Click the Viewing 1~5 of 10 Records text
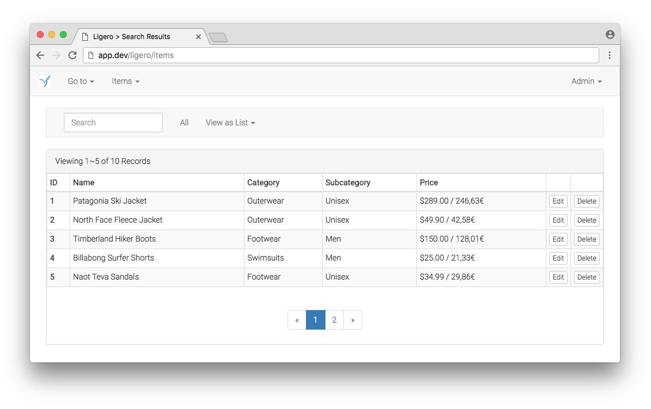The image size is (651, 409). (102, 161)
